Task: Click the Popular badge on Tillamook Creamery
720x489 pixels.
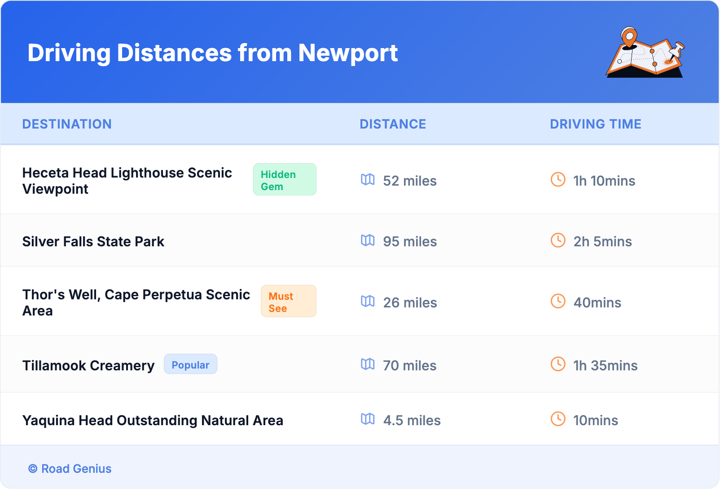Action: 190,365
